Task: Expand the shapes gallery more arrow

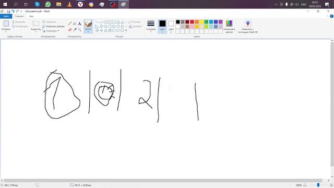Action: click(126, 31)
